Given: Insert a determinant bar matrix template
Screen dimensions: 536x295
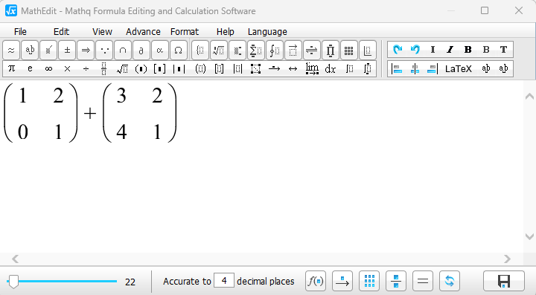Looking at the screenshot, I should (x=237, y=69).
